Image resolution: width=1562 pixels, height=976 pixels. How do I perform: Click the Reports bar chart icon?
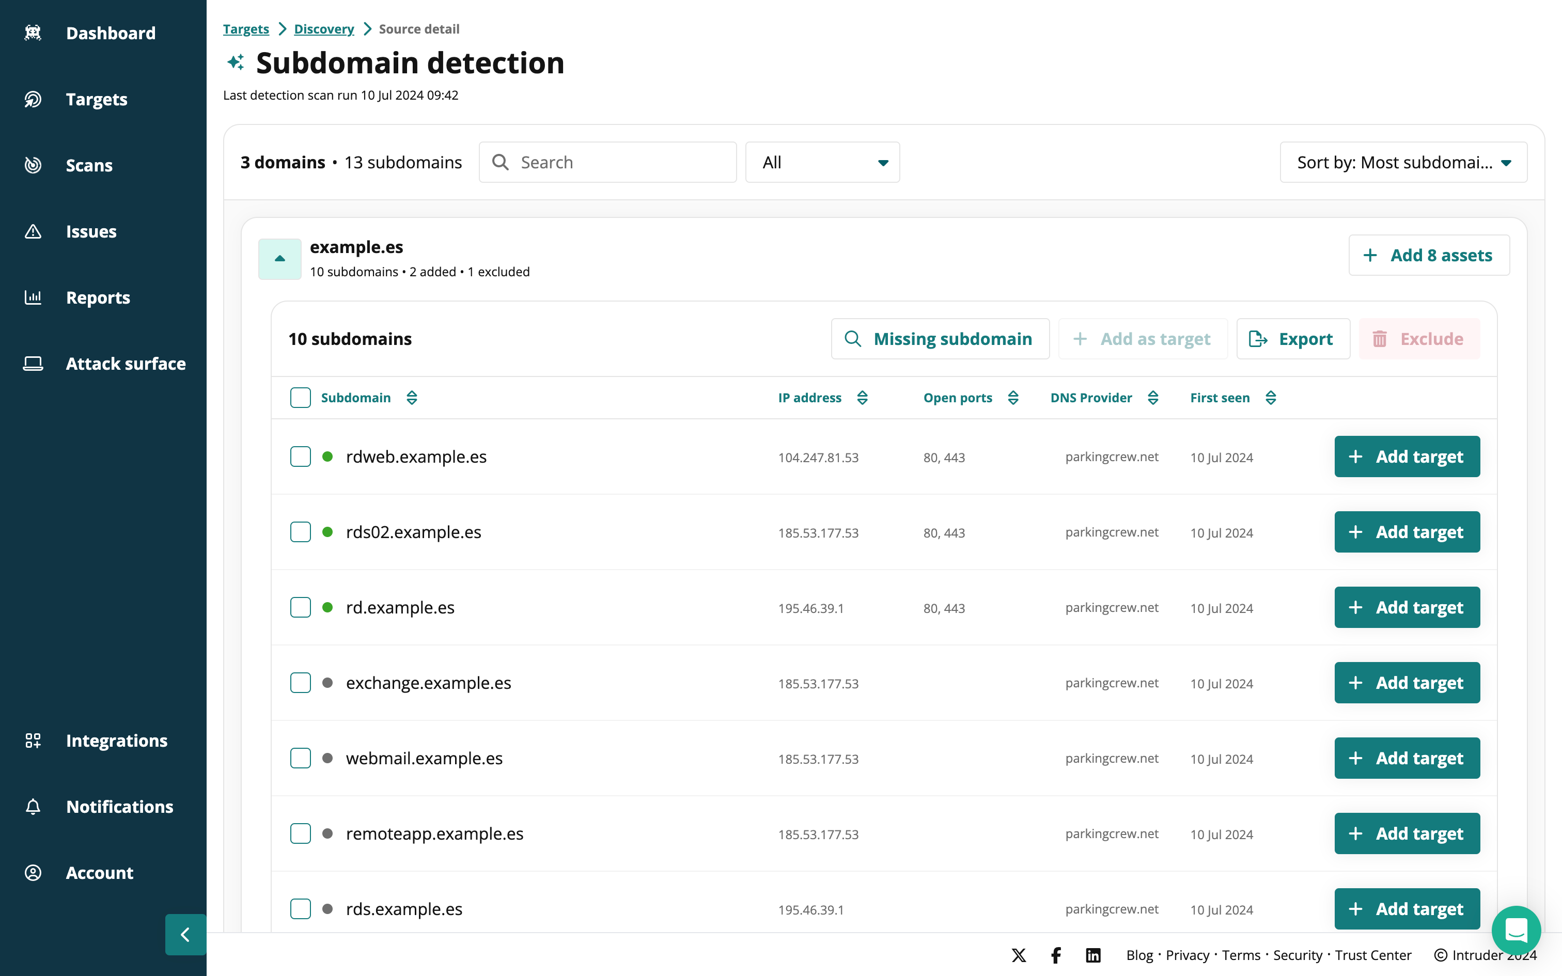coord(33,297)
